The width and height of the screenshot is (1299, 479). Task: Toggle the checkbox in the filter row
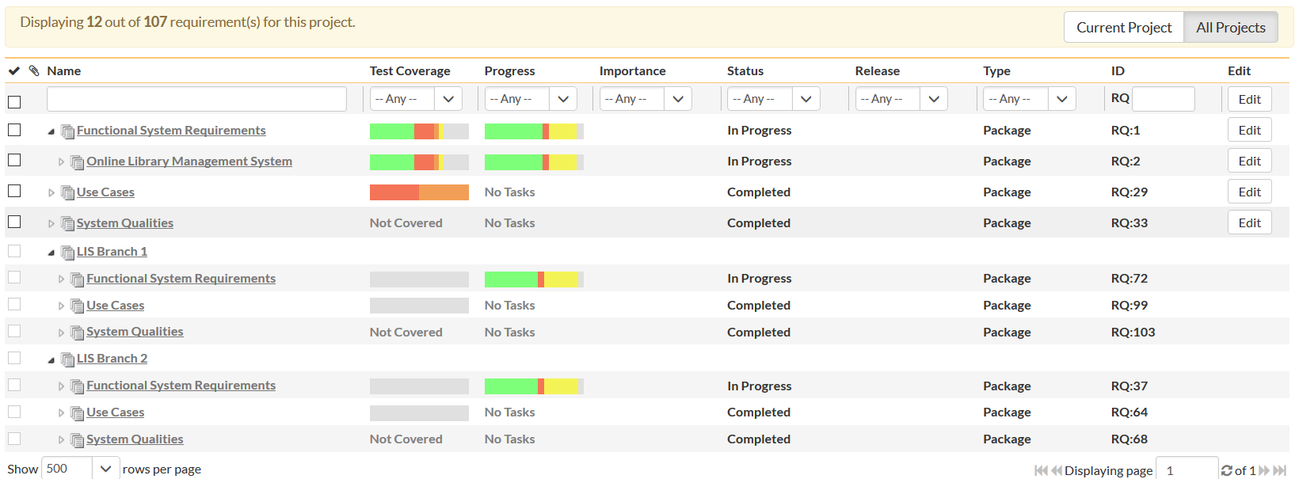14,101
